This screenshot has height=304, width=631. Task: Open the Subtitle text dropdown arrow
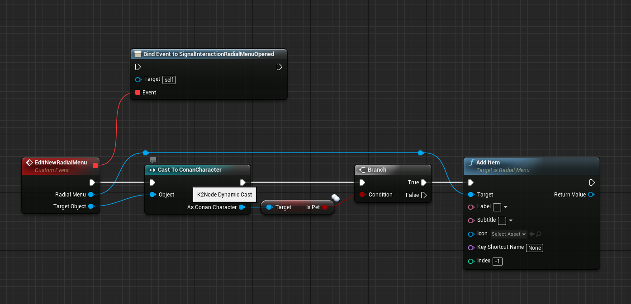point(511,220)
